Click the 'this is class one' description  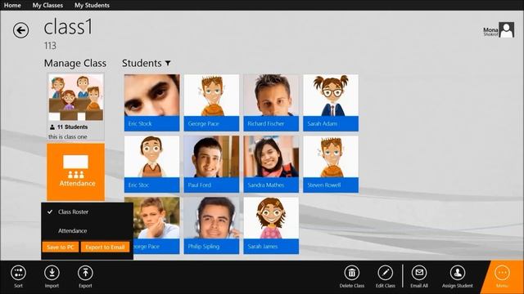pyautogui.click(x=67, y=136)
